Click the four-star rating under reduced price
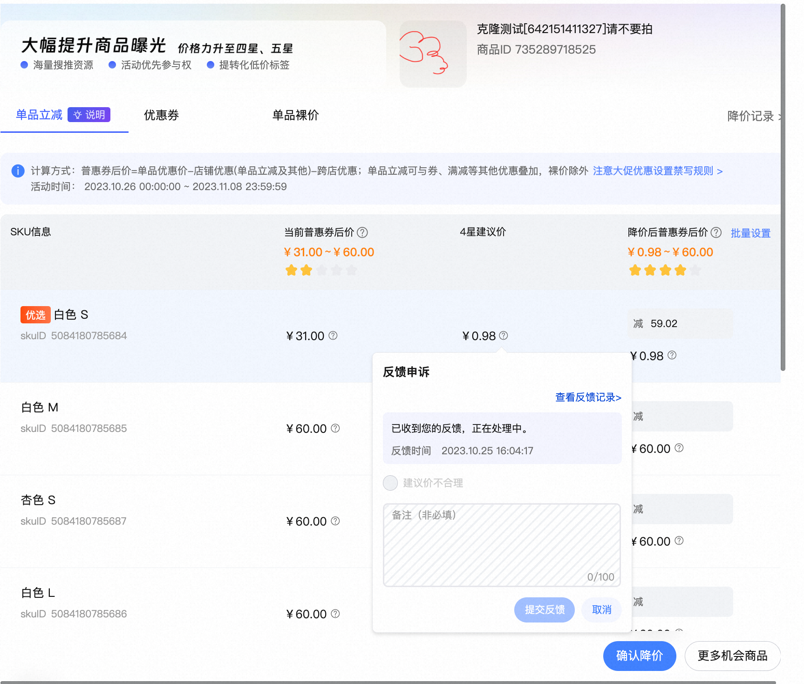Image resolution: width=804 pixels, height=684 pixels. tap(665, 270)
